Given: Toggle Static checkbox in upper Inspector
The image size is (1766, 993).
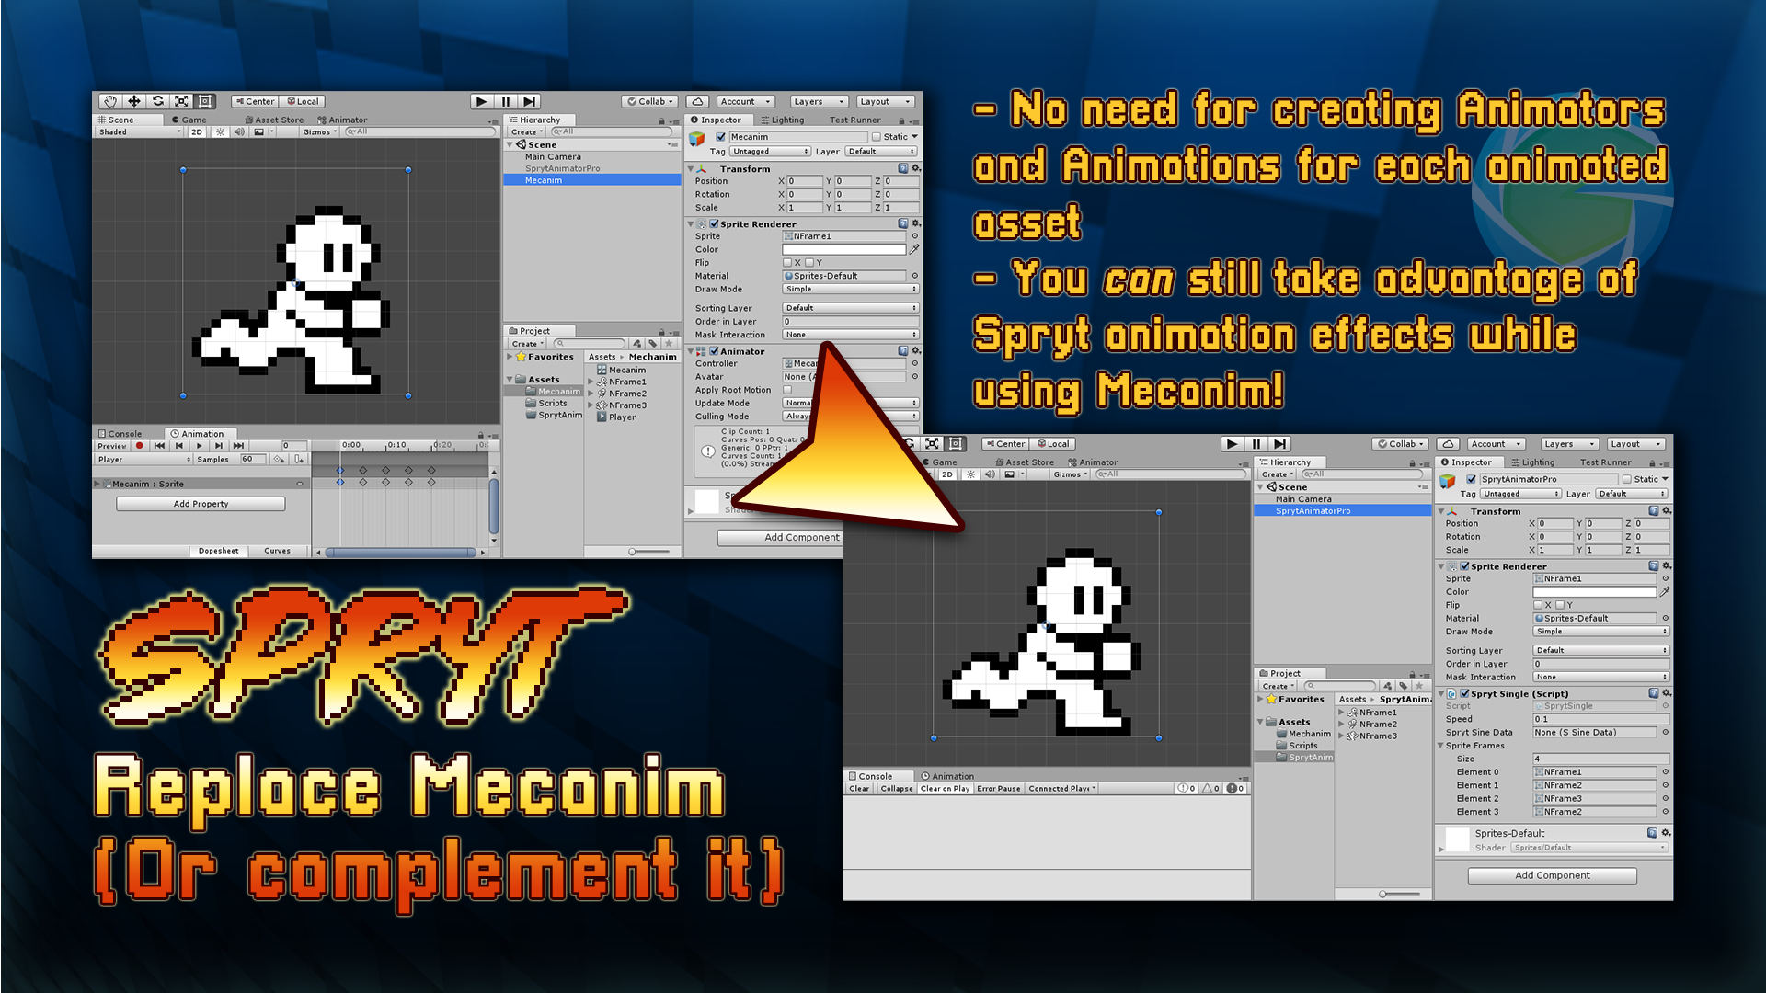Looking at the screenshot, I should point(877,137).
